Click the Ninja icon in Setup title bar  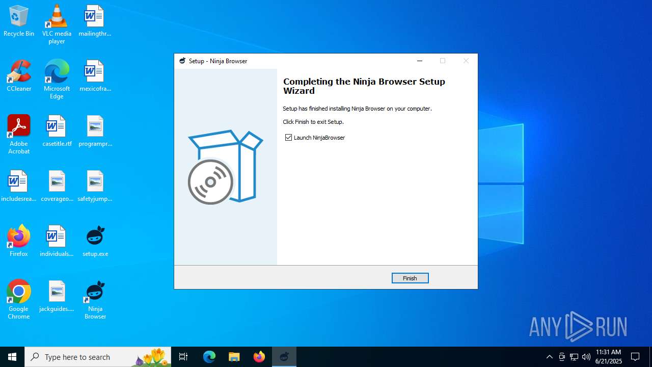[x=182, y=61]
